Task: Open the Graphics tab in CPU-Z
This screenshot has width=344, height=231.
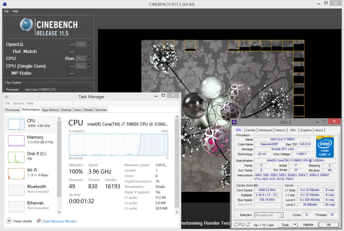Action: click(x=306, y=130)
